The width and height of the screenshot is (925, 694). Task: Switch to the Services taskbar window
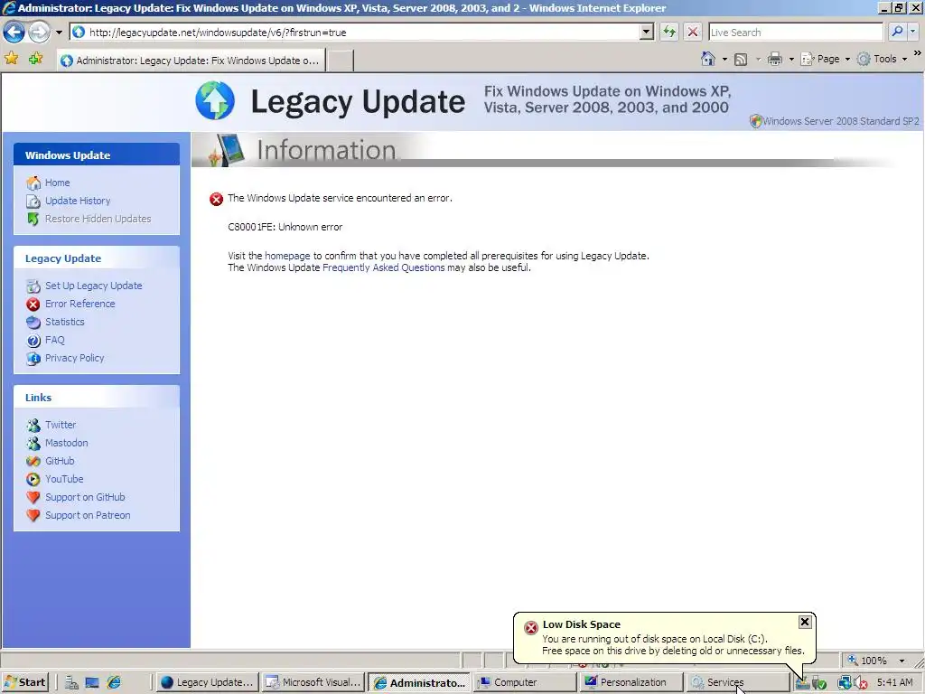(737, 682)
